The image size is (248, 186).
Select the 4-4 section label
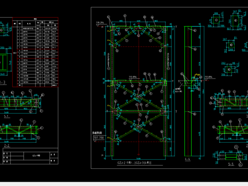(188, 159)
